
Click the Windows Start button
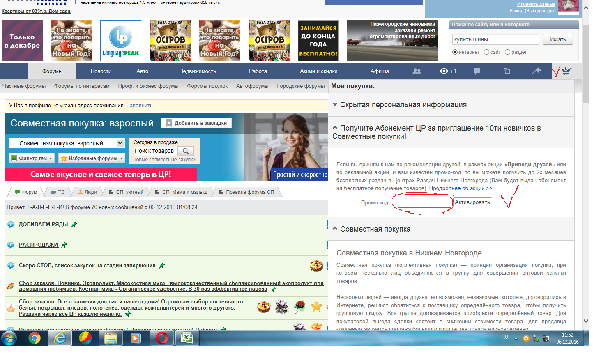[x=9, y=338]
